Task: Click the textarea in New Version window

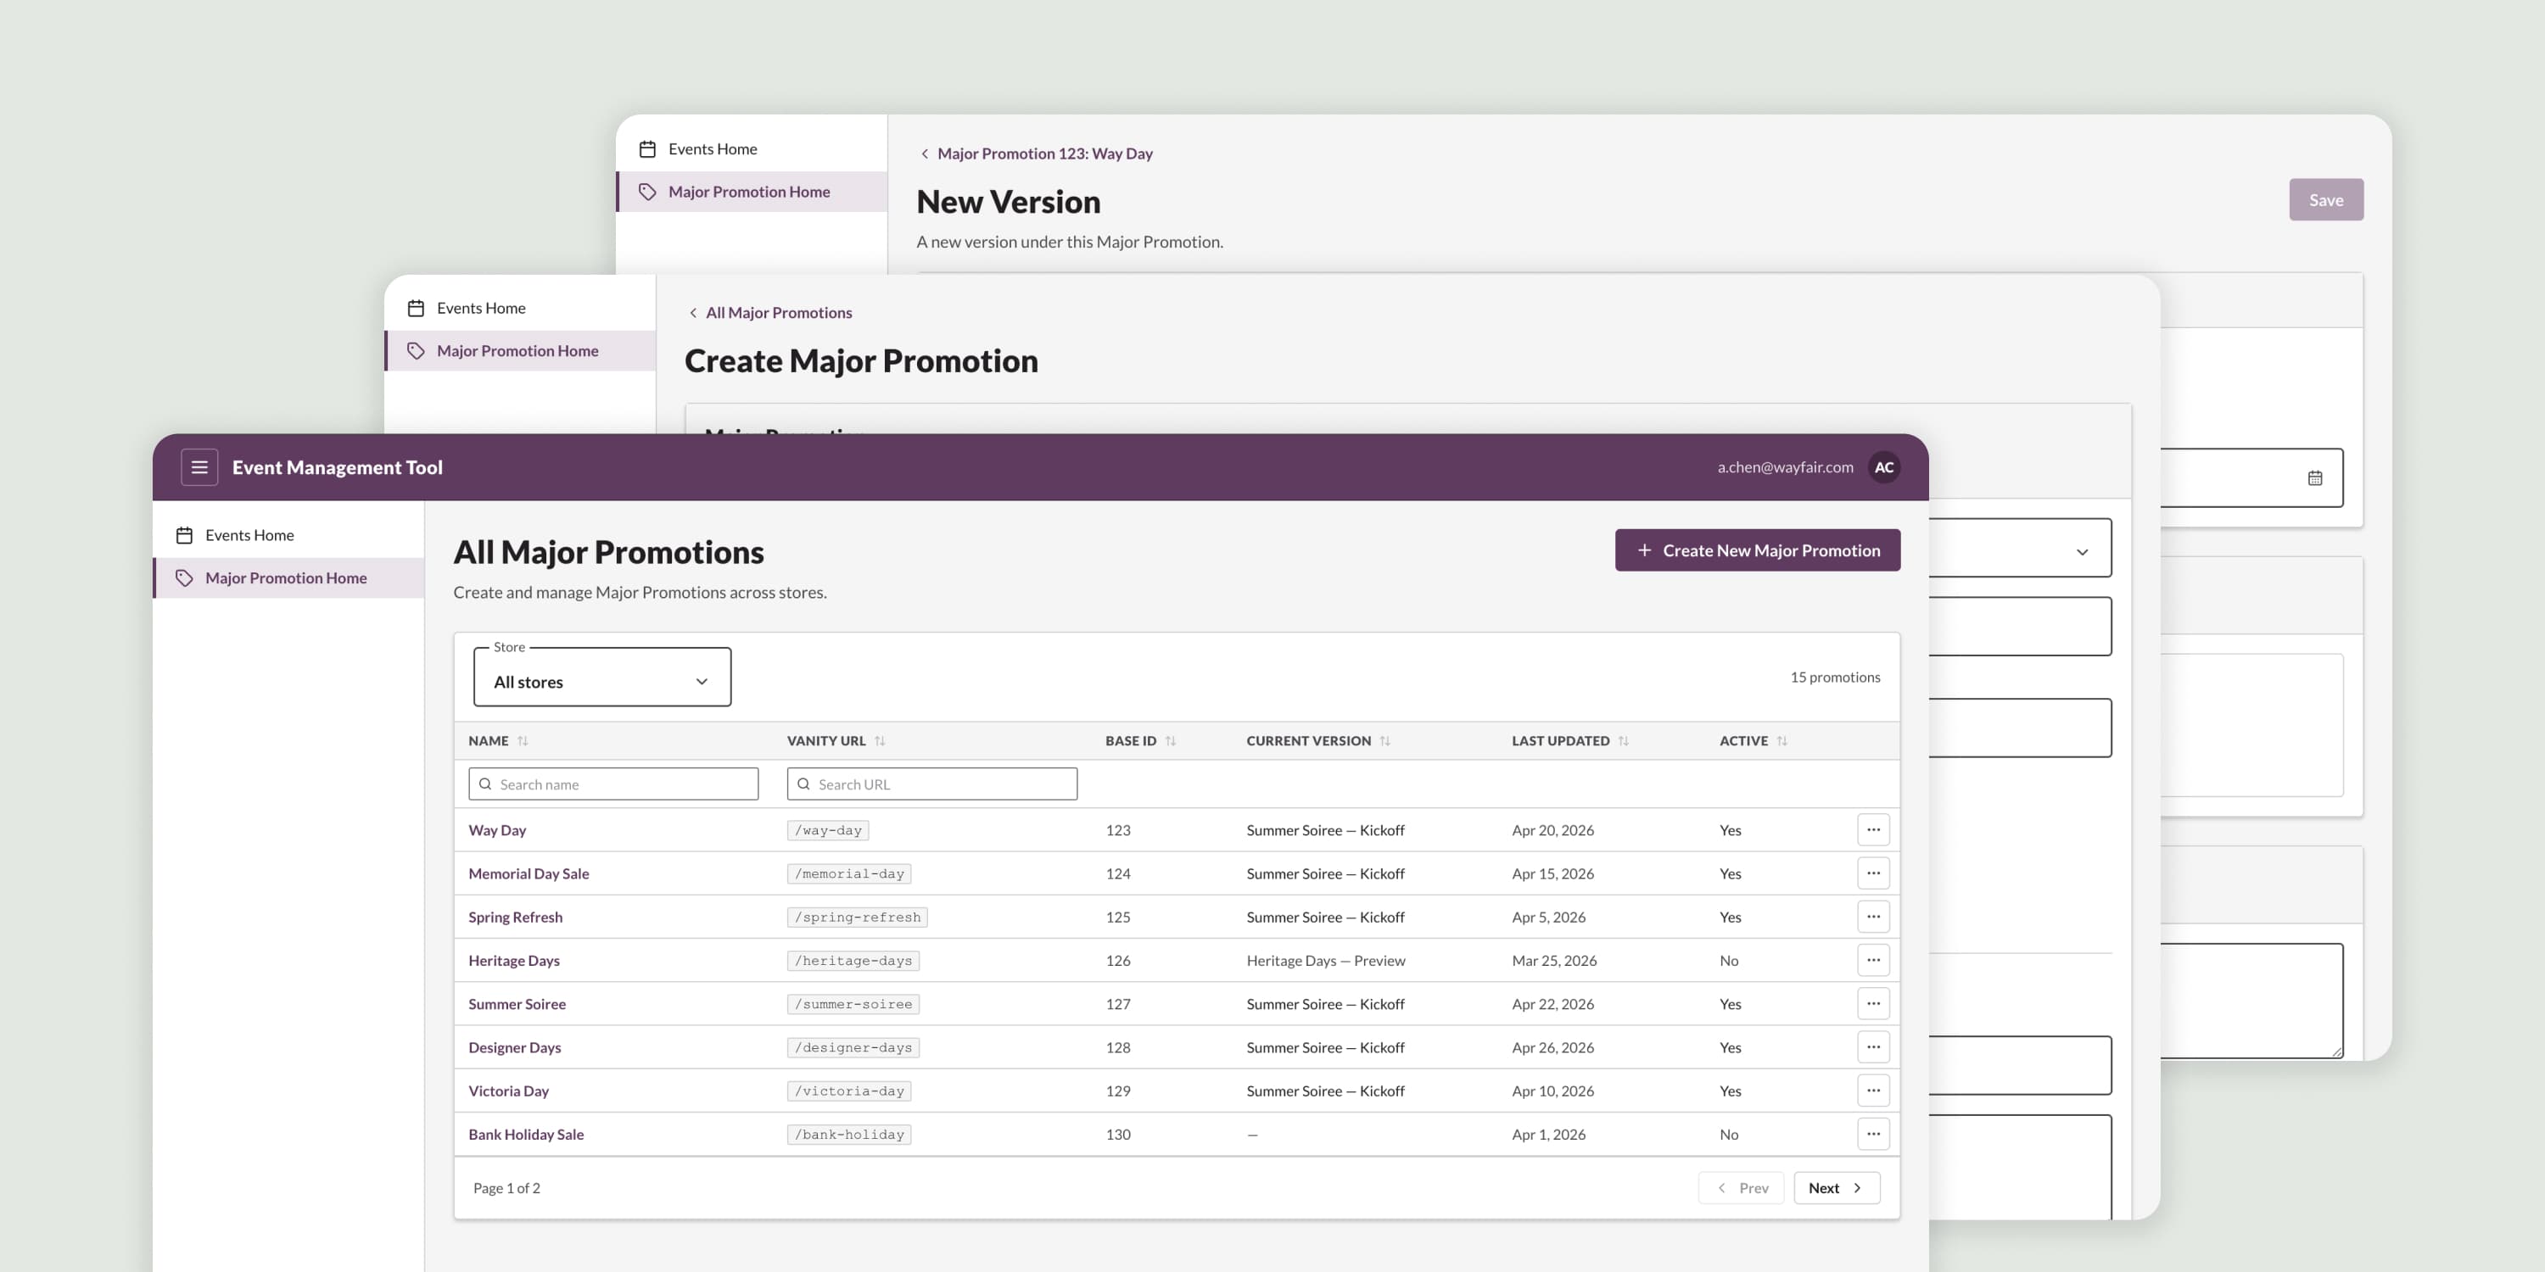Action: (x=2251, y=1001)
